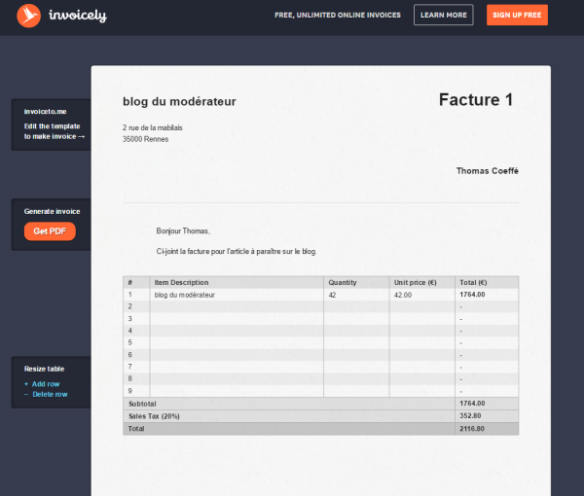The image size is (584, 496).
Task: Click the plus icon beside Add row
Action: click(x=26, y=384)
